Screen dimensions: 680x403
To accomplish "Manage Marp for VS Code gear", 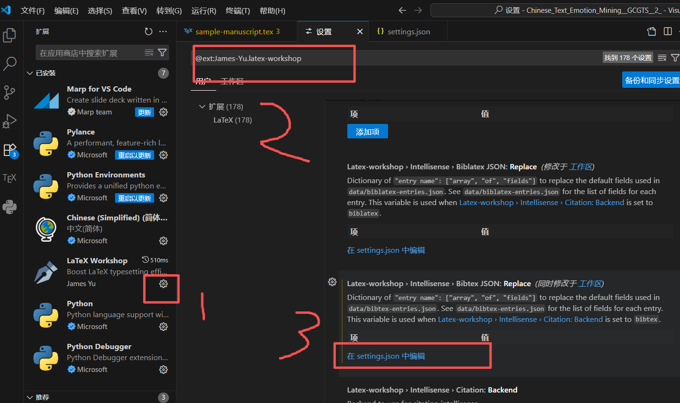I will (x=163, y=112).
